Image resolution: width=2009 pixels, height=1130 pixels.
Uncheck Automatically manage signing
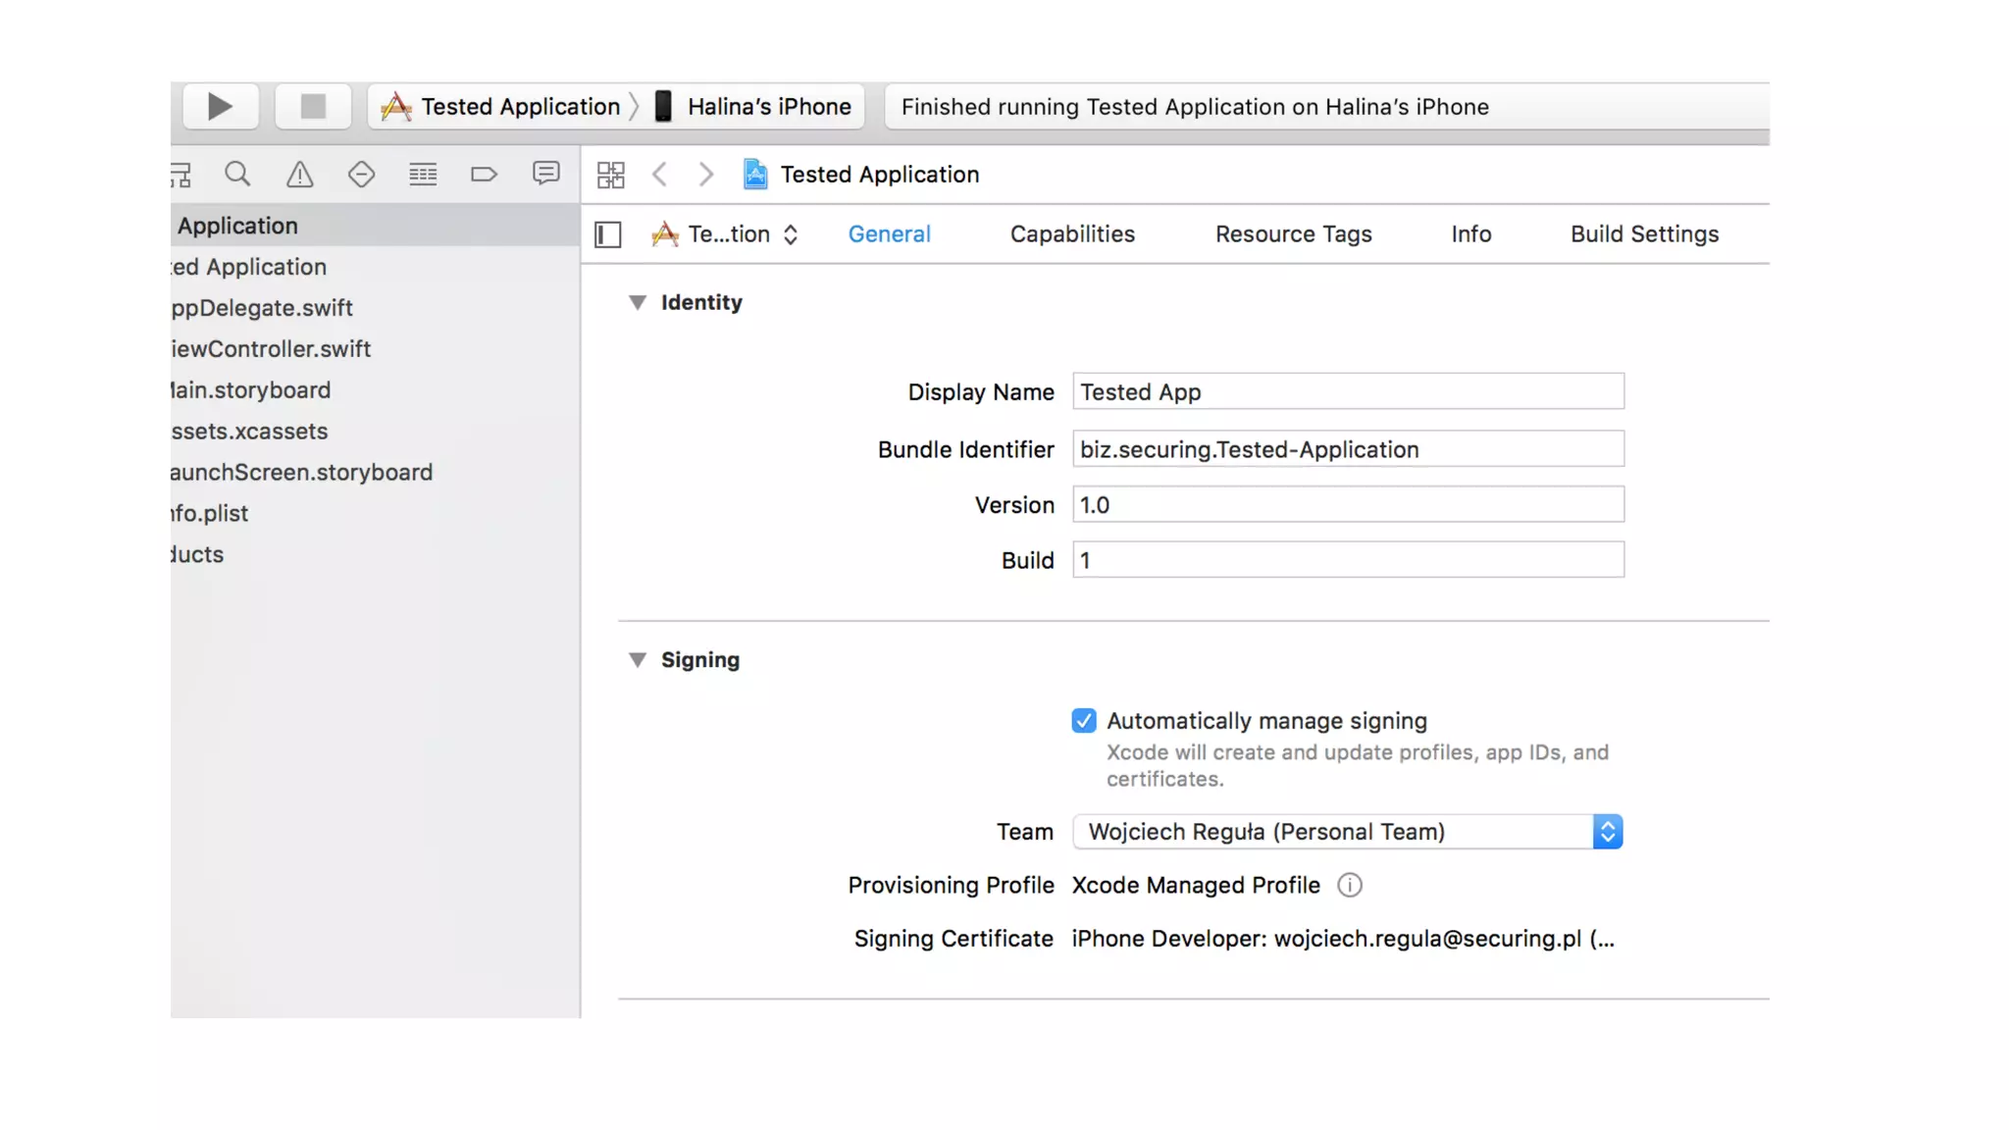click(1084, 721)
